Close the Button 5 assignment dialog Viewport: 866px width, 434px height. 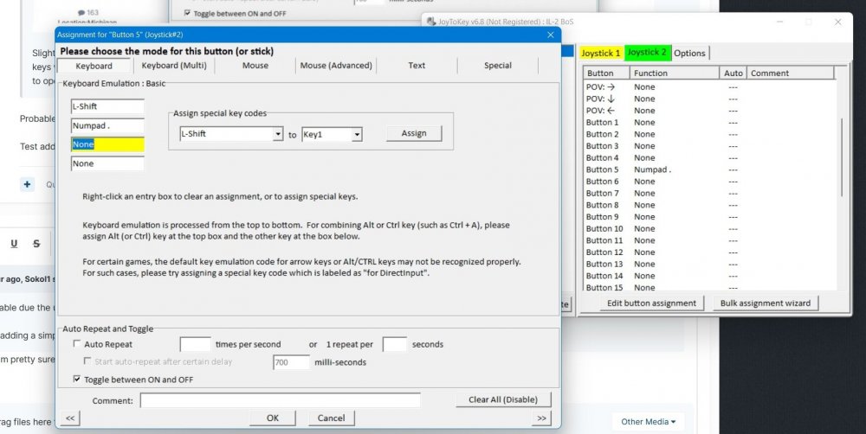pyautogui.click(x=551, y=35)
